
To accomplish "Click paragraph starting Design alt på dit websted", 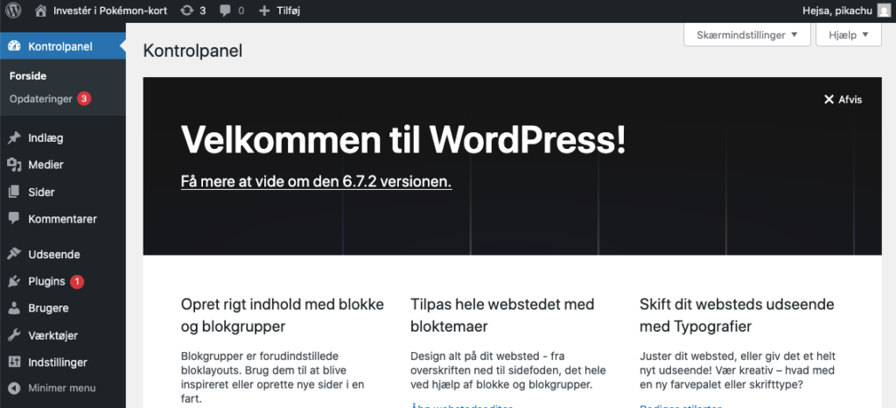I will tap(508, 370).
